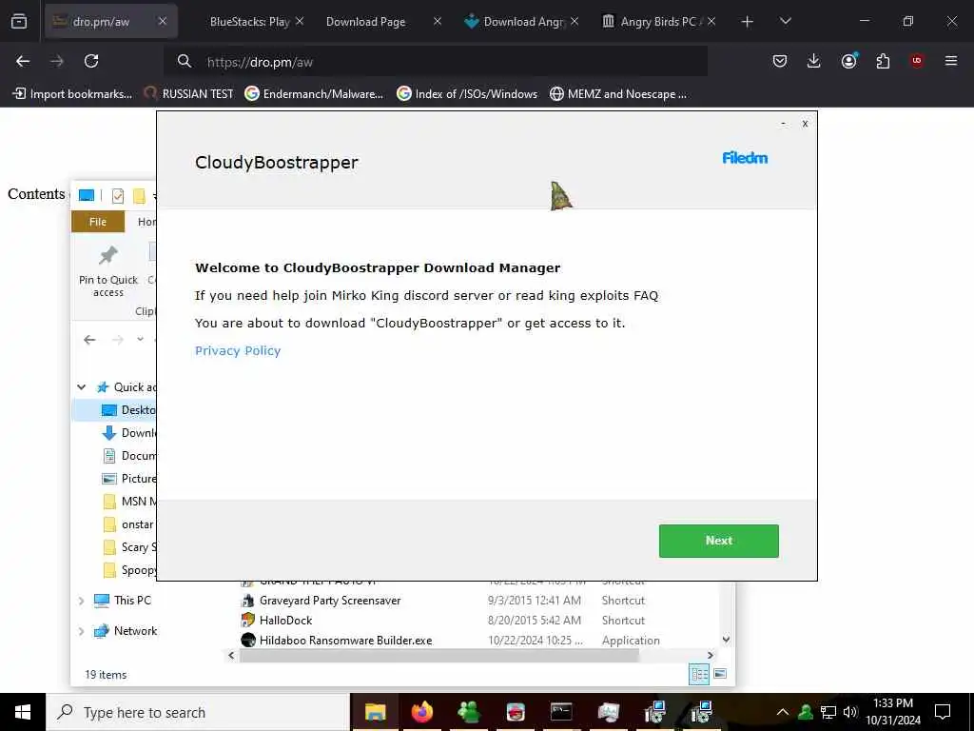Open the recent locations dropdown in Explorer
Image resolution: width=974 pixels, height=731 pixels.
(x=141, y=340)
